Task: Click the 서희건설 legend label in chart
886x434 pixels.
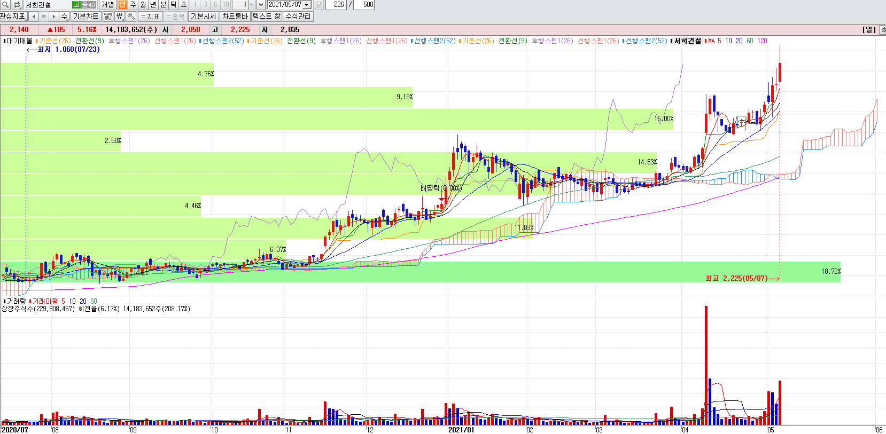Action: click(x=687, y=41)
